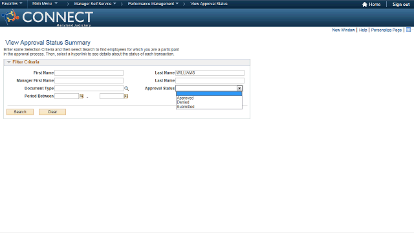The image size is (414, 233).
Task: Focus the First Name field
Action: click(x=89, y=72)
